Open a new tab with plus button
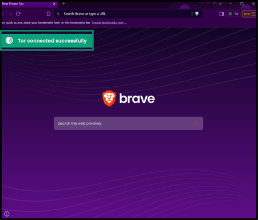This screenshot has width=258, height=220. click(x=64, y=3)
